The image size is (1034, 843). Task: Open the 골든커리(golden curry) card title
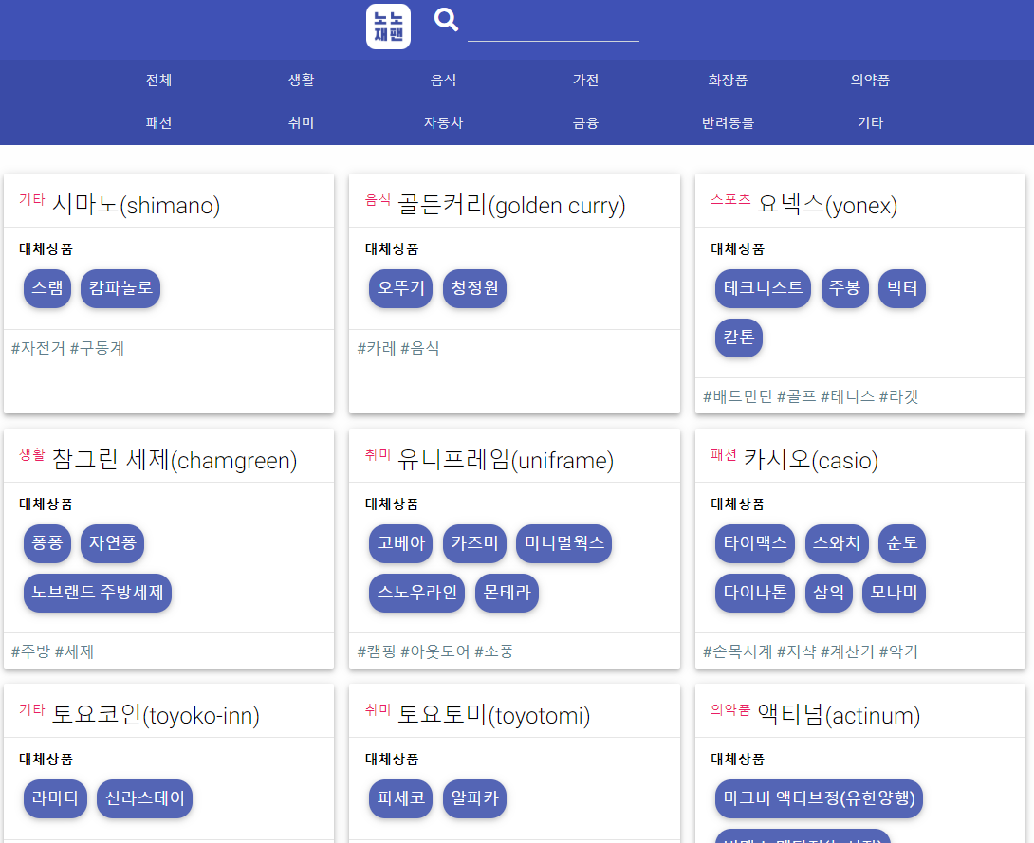511,204
